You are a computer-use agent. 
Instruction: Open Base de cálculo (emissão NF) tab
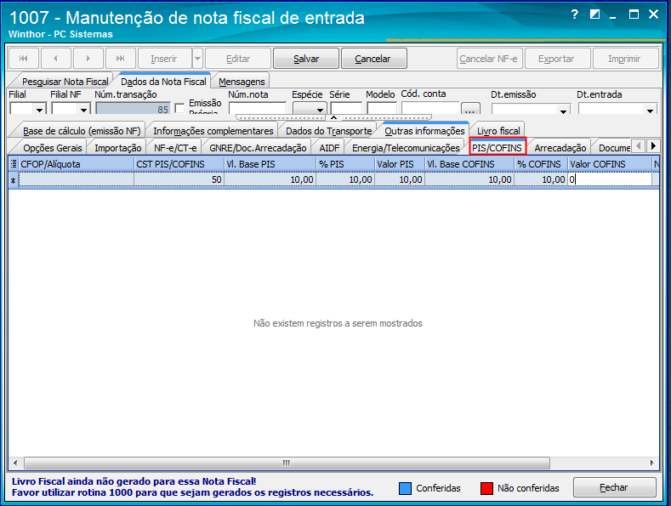click(x=82, y=131)
